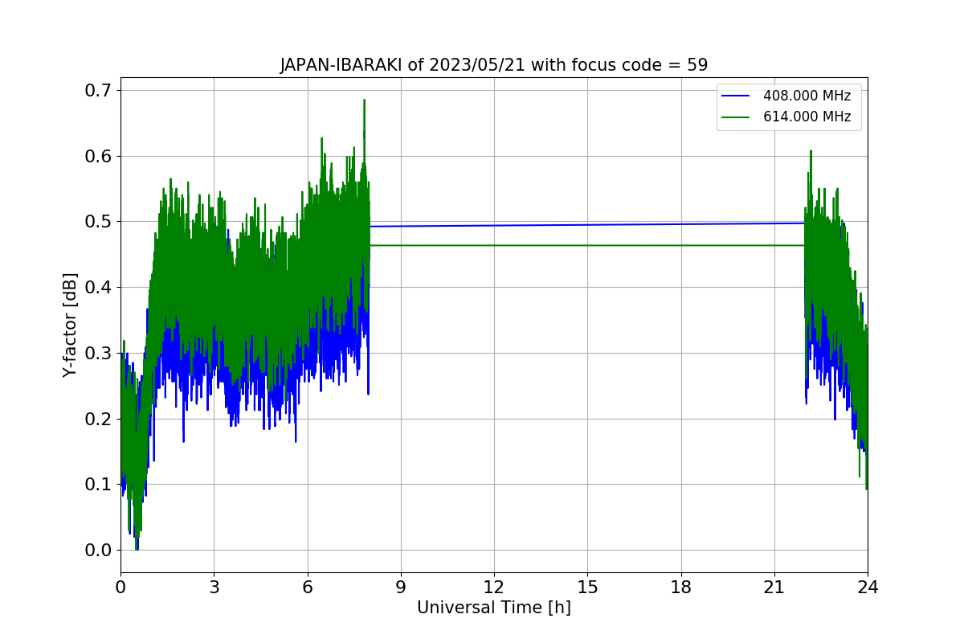Click the blue legend line sample
Image resolution: width=964 pixels, height=643 pixels.
736,96
